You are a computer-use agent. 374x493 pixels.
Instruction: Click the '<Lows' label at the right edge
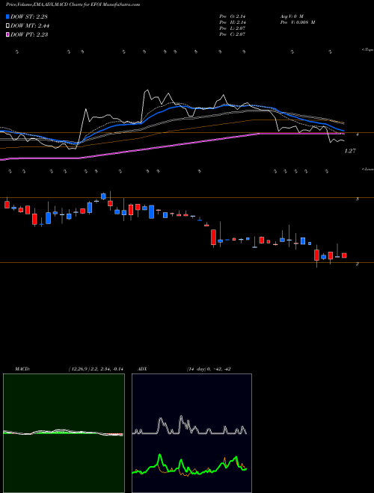click(x=367, y=169)
